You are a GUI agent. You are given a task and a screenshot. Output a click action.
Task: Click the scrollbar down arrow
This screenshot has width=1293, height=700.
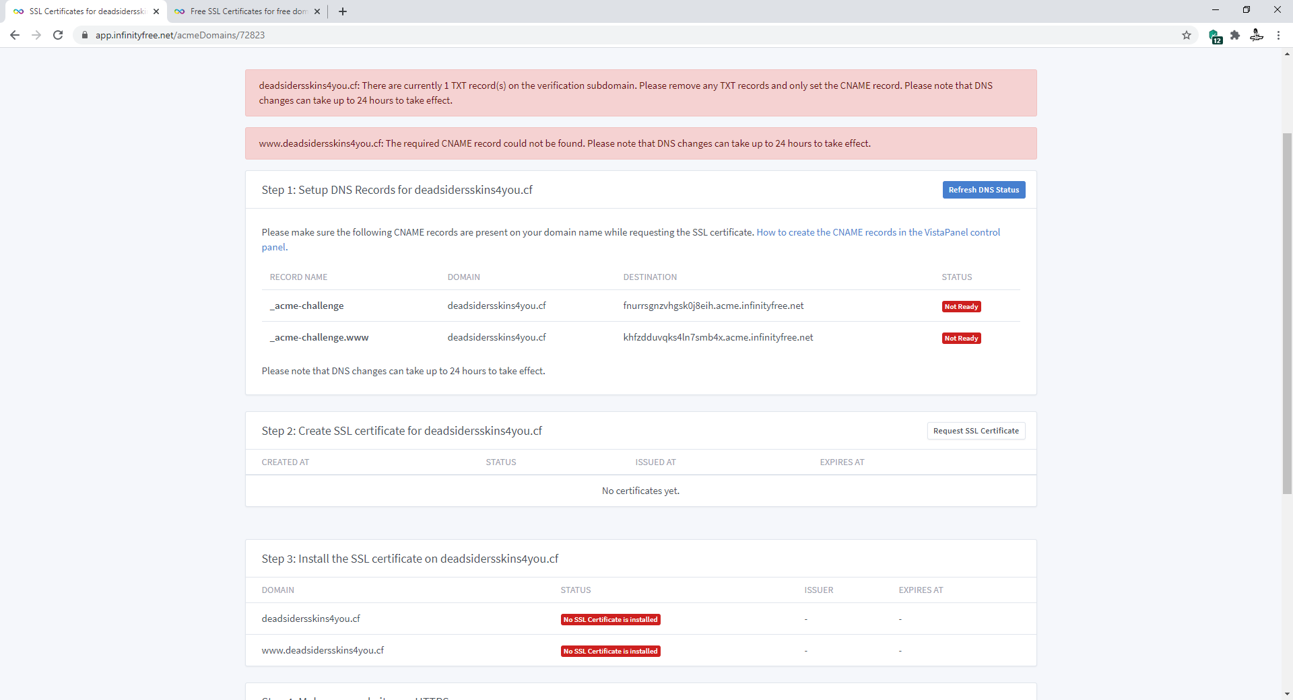coord(1287,694)
